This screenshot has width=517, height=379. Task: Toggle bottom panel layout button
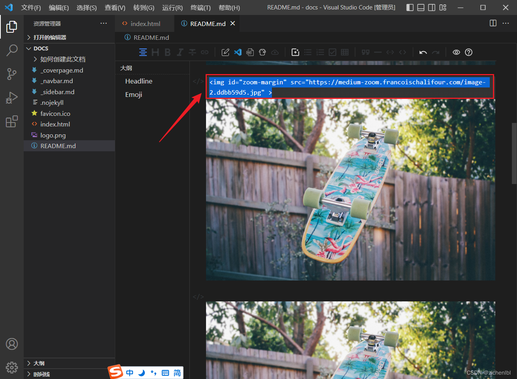click(421, 7)
